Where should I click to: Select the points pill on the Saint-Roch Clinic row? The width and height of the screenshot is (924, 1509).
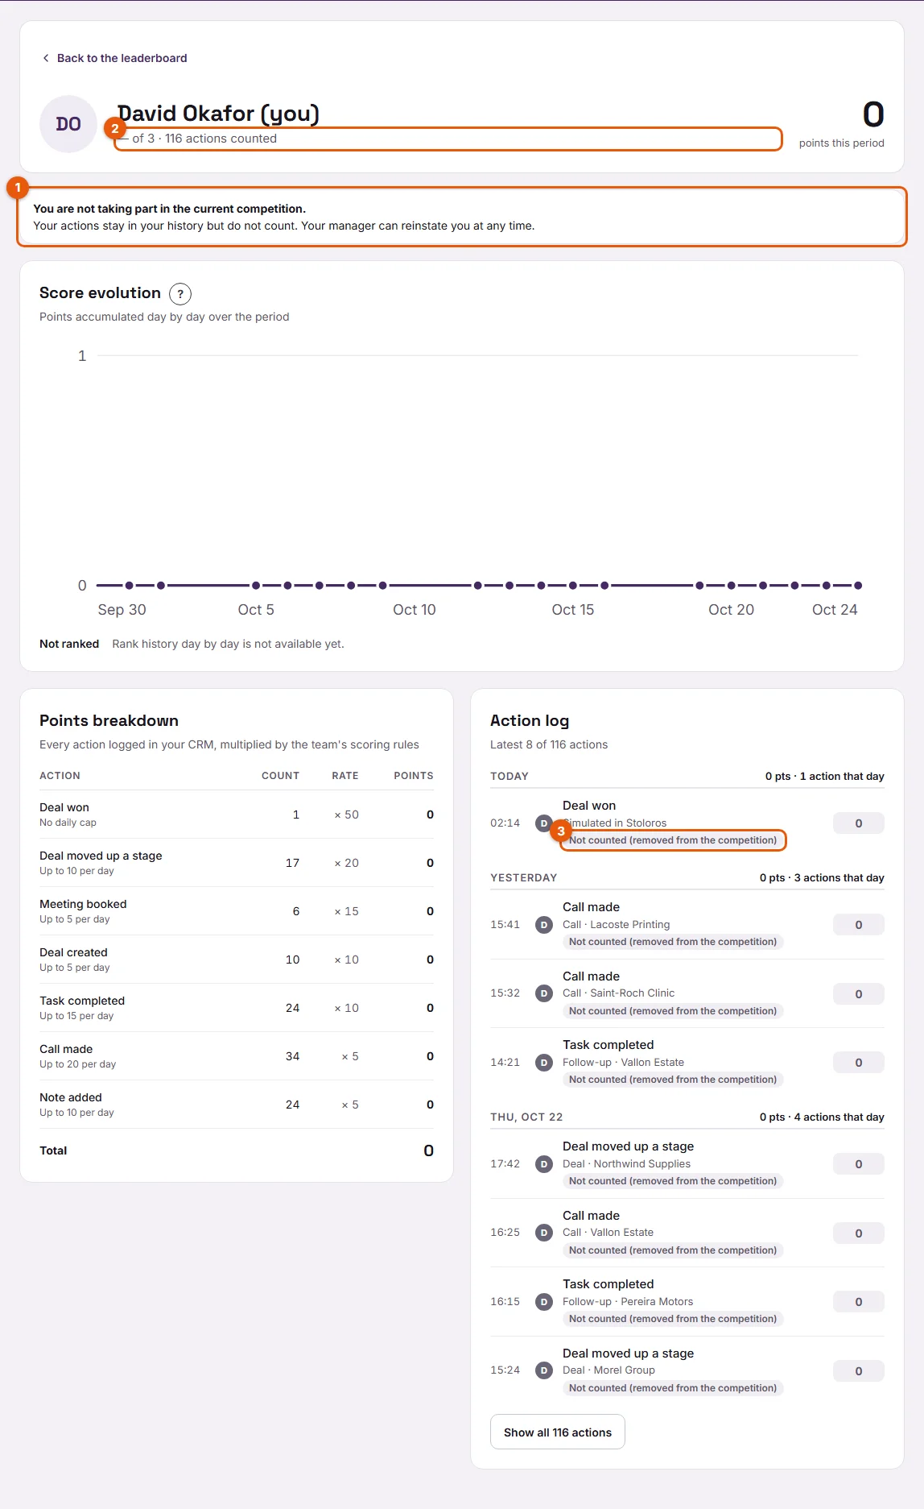pyautogui.click(x=859, y=994)
